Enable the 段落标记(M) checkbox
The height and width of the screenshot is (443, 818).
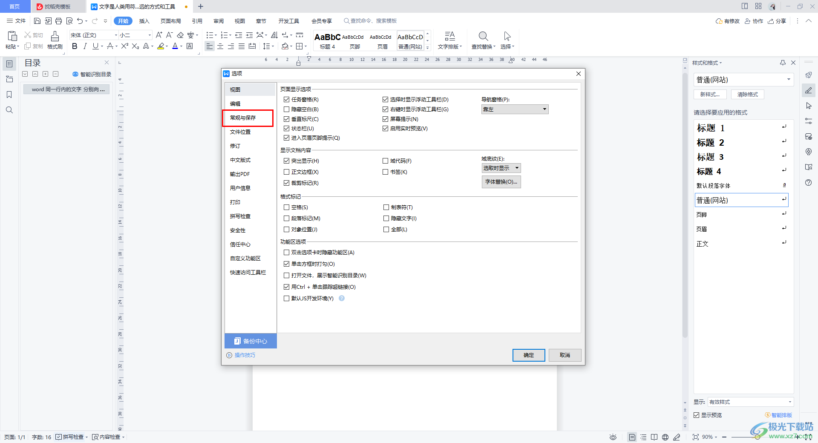click(287, 218)
